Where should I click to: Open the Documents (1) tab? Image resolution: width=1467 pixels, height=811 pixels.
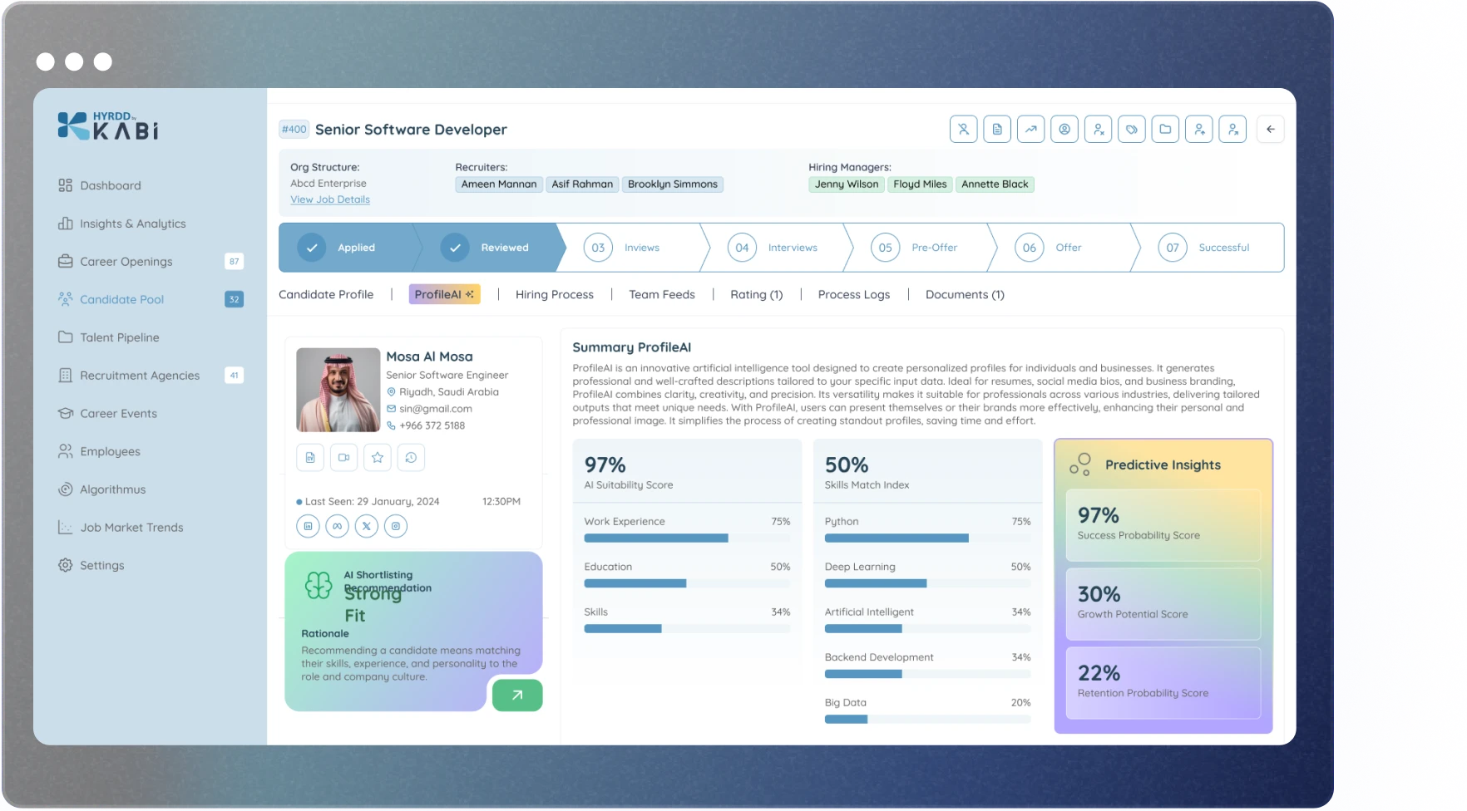(x=965, y=295)
